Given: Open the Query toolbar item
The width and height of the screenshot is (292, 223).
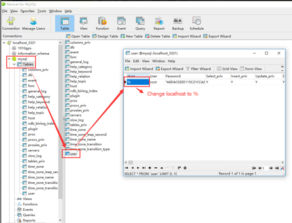Looking at the screenshot, I should [x=140, y=23].
